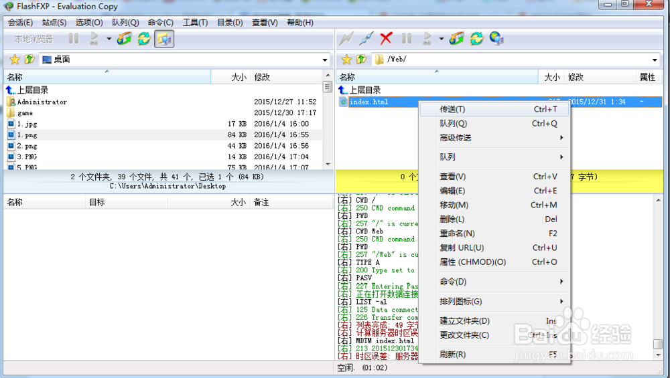Open the 帮助(H) menu
The image size is (670, 378).
300,23
